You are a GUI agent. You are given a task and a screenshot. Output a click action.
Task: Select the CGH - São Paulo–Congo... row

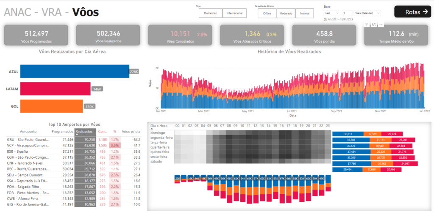point(74,157)
